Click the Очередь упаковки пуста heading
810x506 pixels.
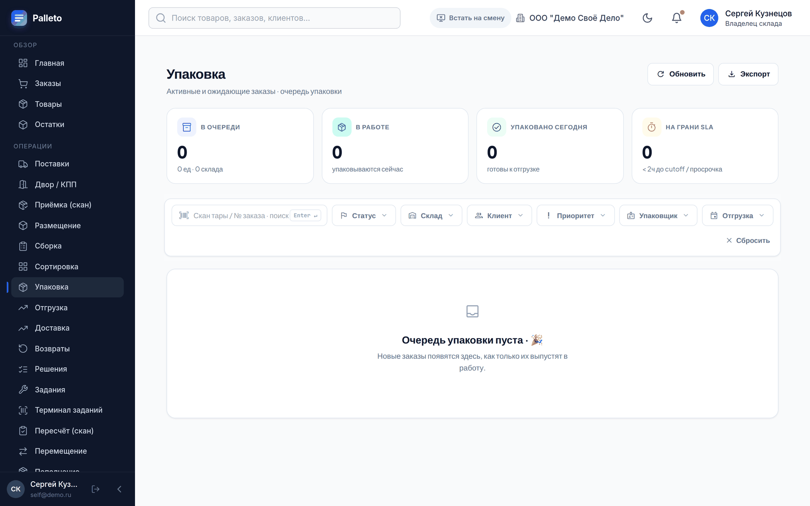click(x=472, y=340)
